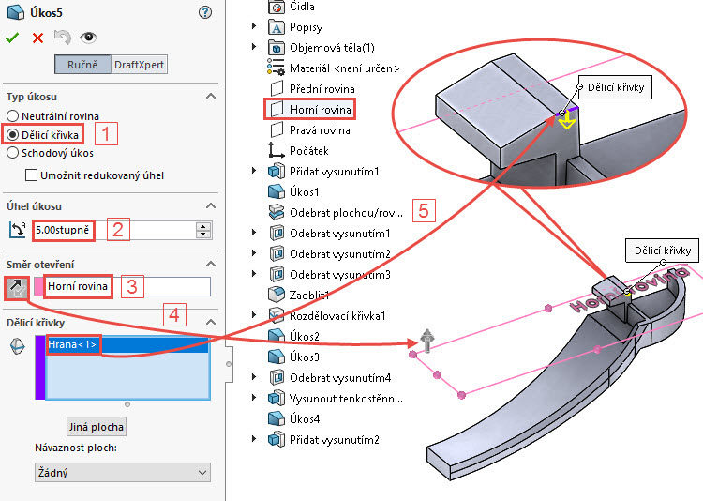The height and width of the screenshot is (501, 703).
Task: Click the Úkos2 draft icon
Action: pos(277,336)
